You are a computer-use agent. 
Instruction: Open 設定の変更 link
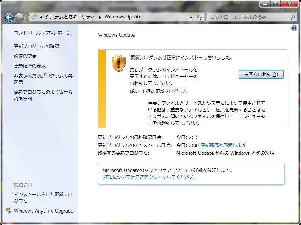(25, 56)
